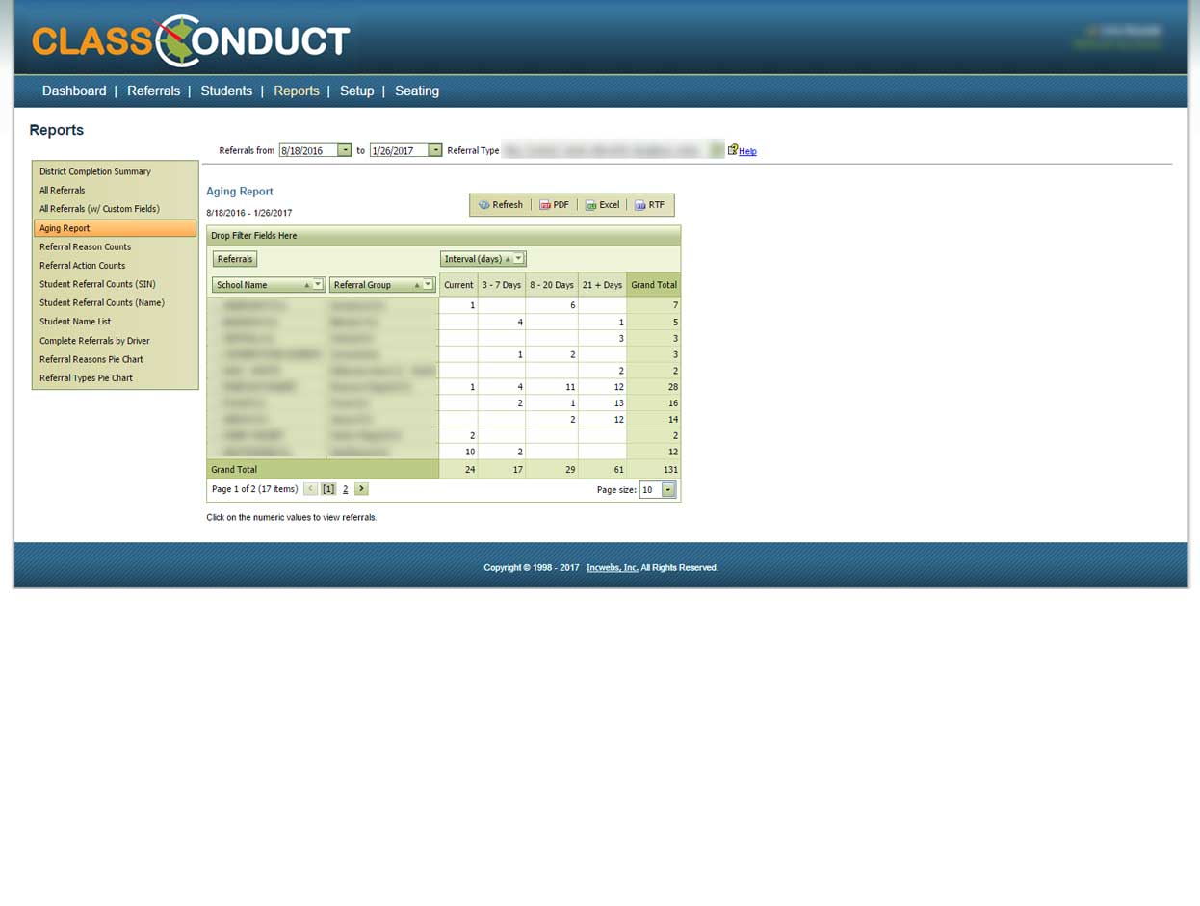This screenshot has height=906, width=1200.
Task: Select Student Referral Counts (Name) report
Action: pyautogui.click(x=115, y=303)
